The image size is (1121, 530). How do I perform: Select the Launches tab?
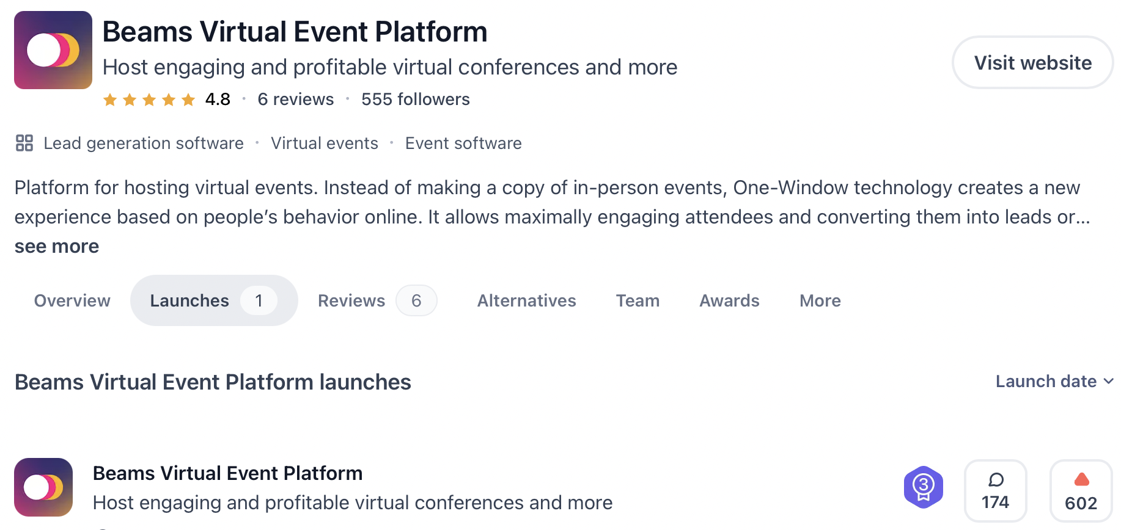[214, 300]
